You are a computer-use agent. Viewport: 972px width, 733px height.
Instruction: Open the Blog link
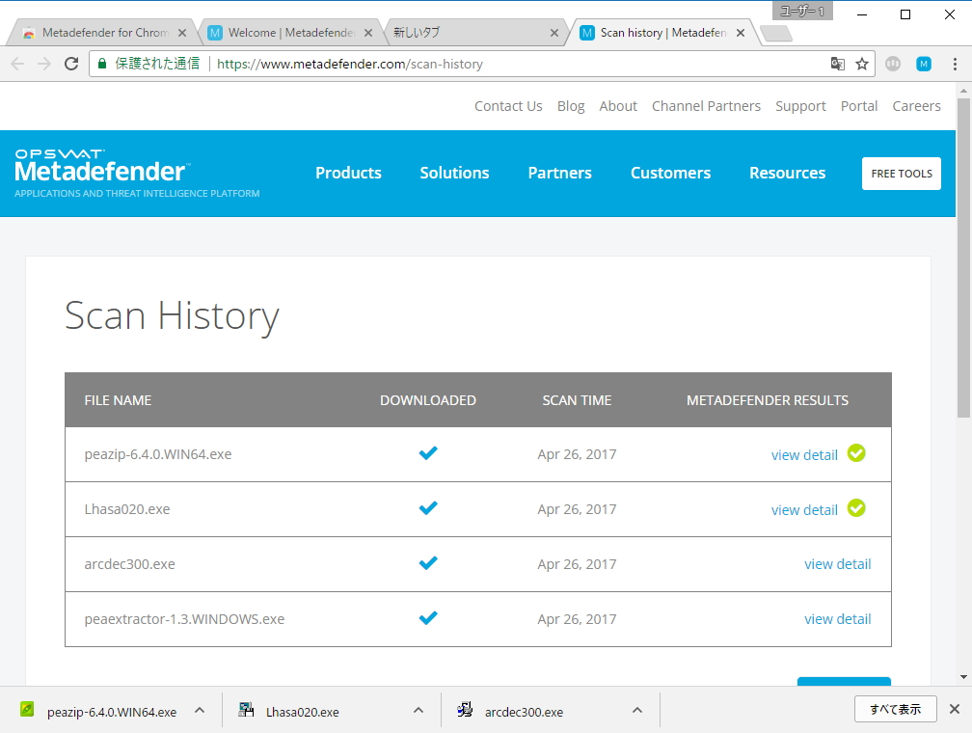pos(571,106)
